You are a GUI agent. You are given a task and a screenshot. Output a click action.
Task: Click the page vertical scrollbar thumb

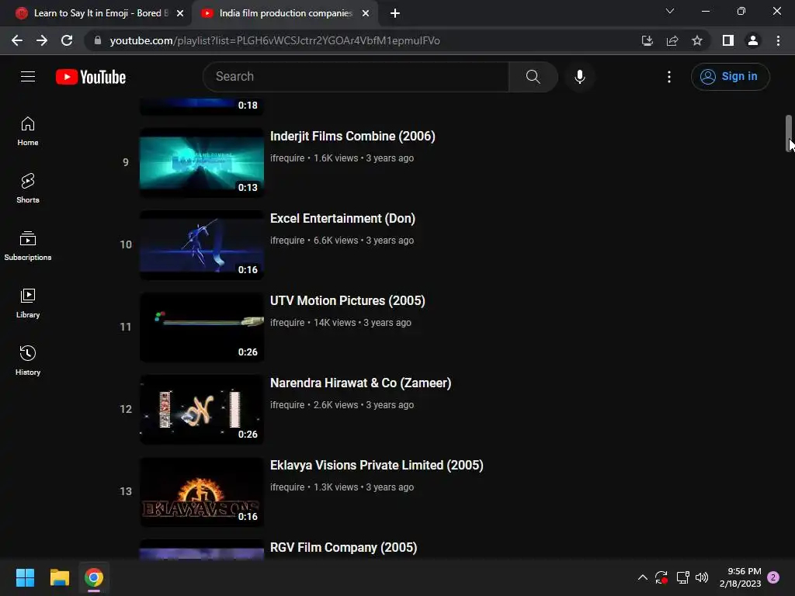coord(789,133)
